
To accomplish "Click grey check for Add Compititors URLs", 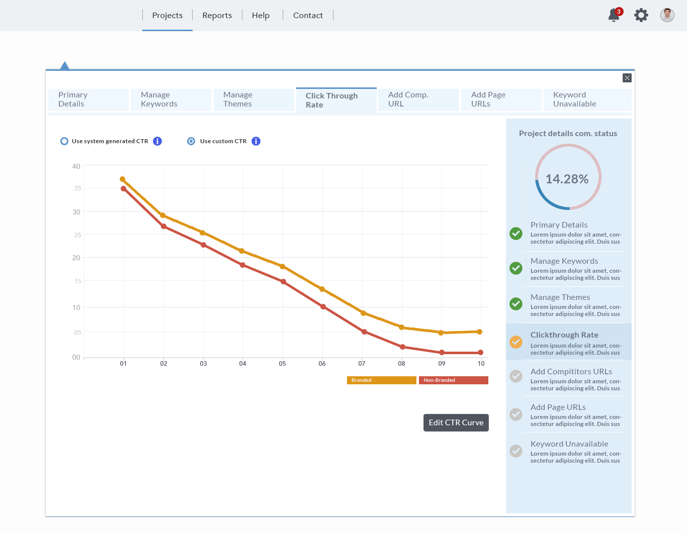I will click(x=516, y=376).
